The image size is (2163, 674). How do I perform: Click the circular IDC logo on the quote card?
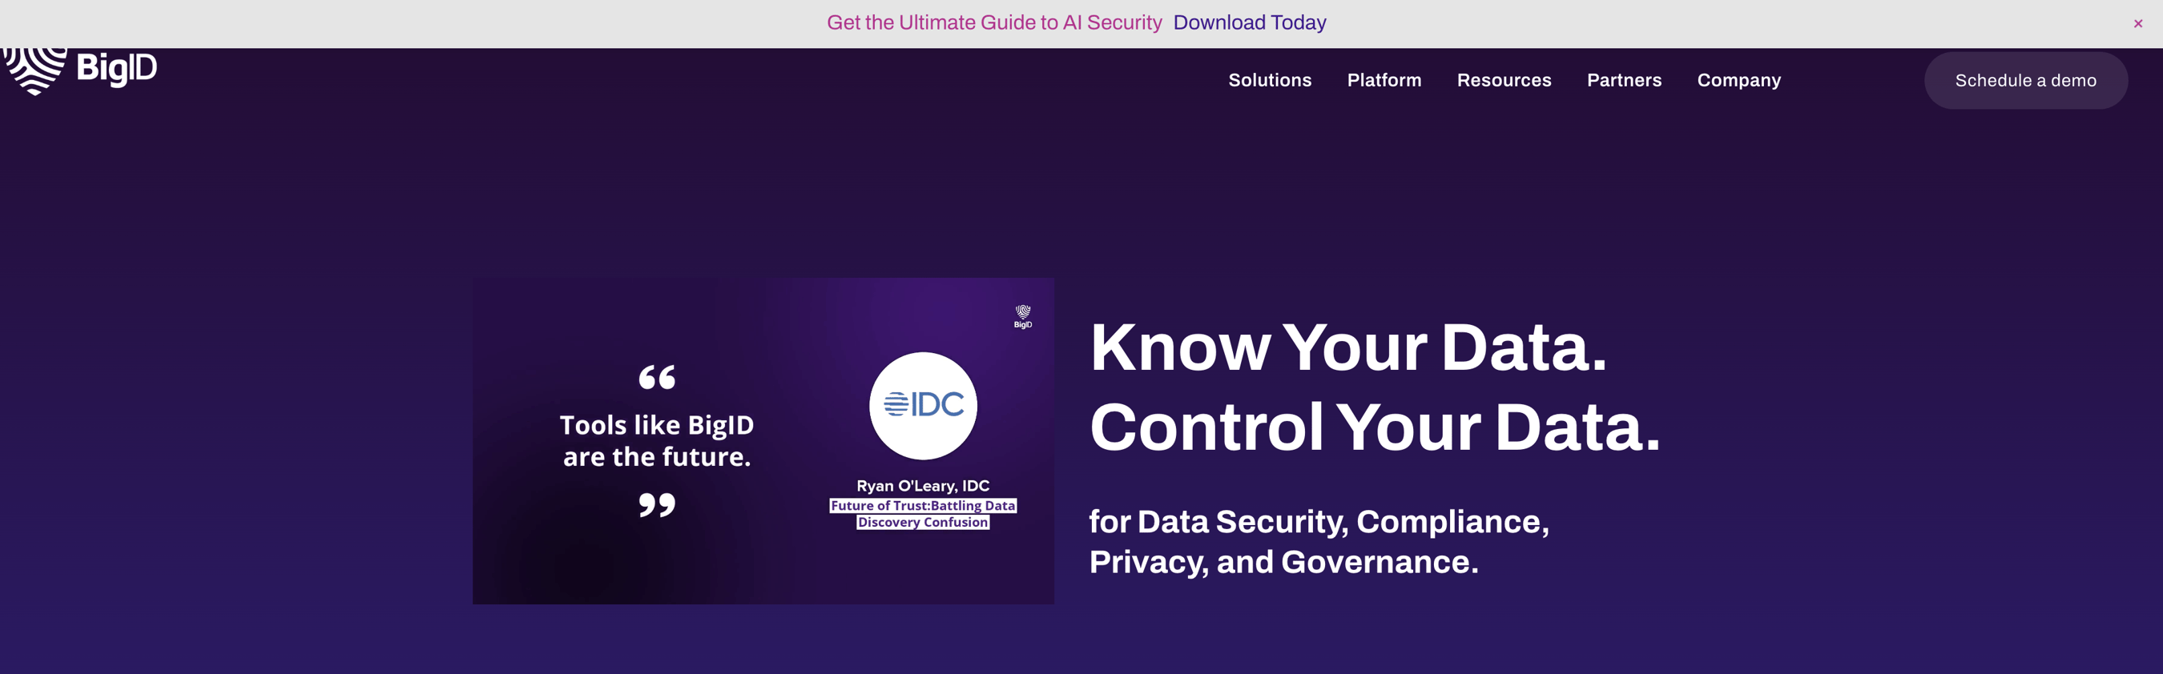[x=924, y=404]
